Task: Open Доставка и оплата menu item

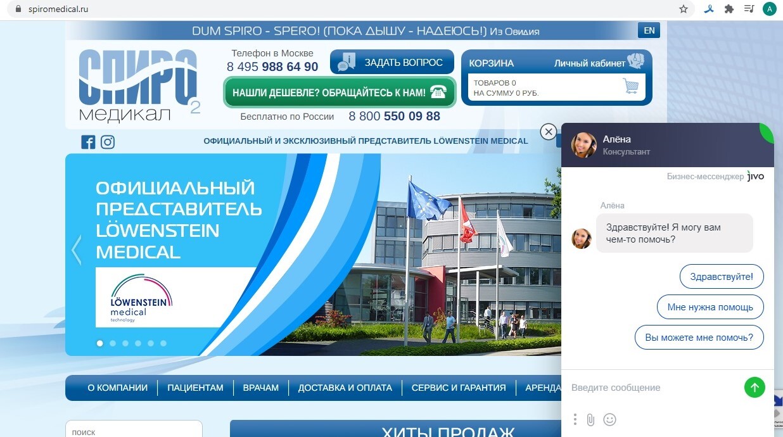Action: tap(345, 388)
